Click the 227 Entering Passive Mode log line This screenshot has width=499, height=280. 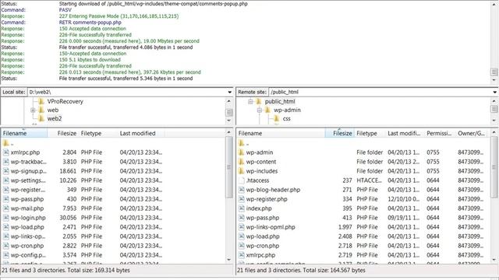coord(119,16)
